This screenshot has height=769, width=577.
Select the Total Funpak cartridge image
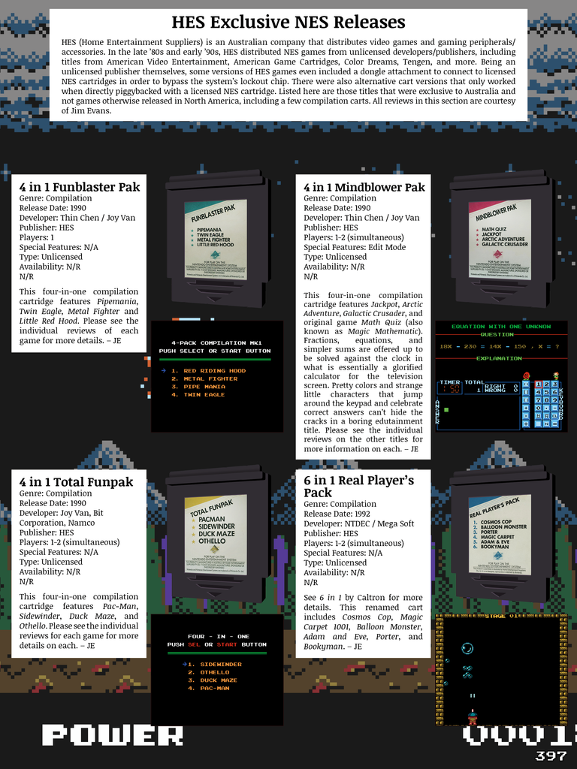point(218,535)
